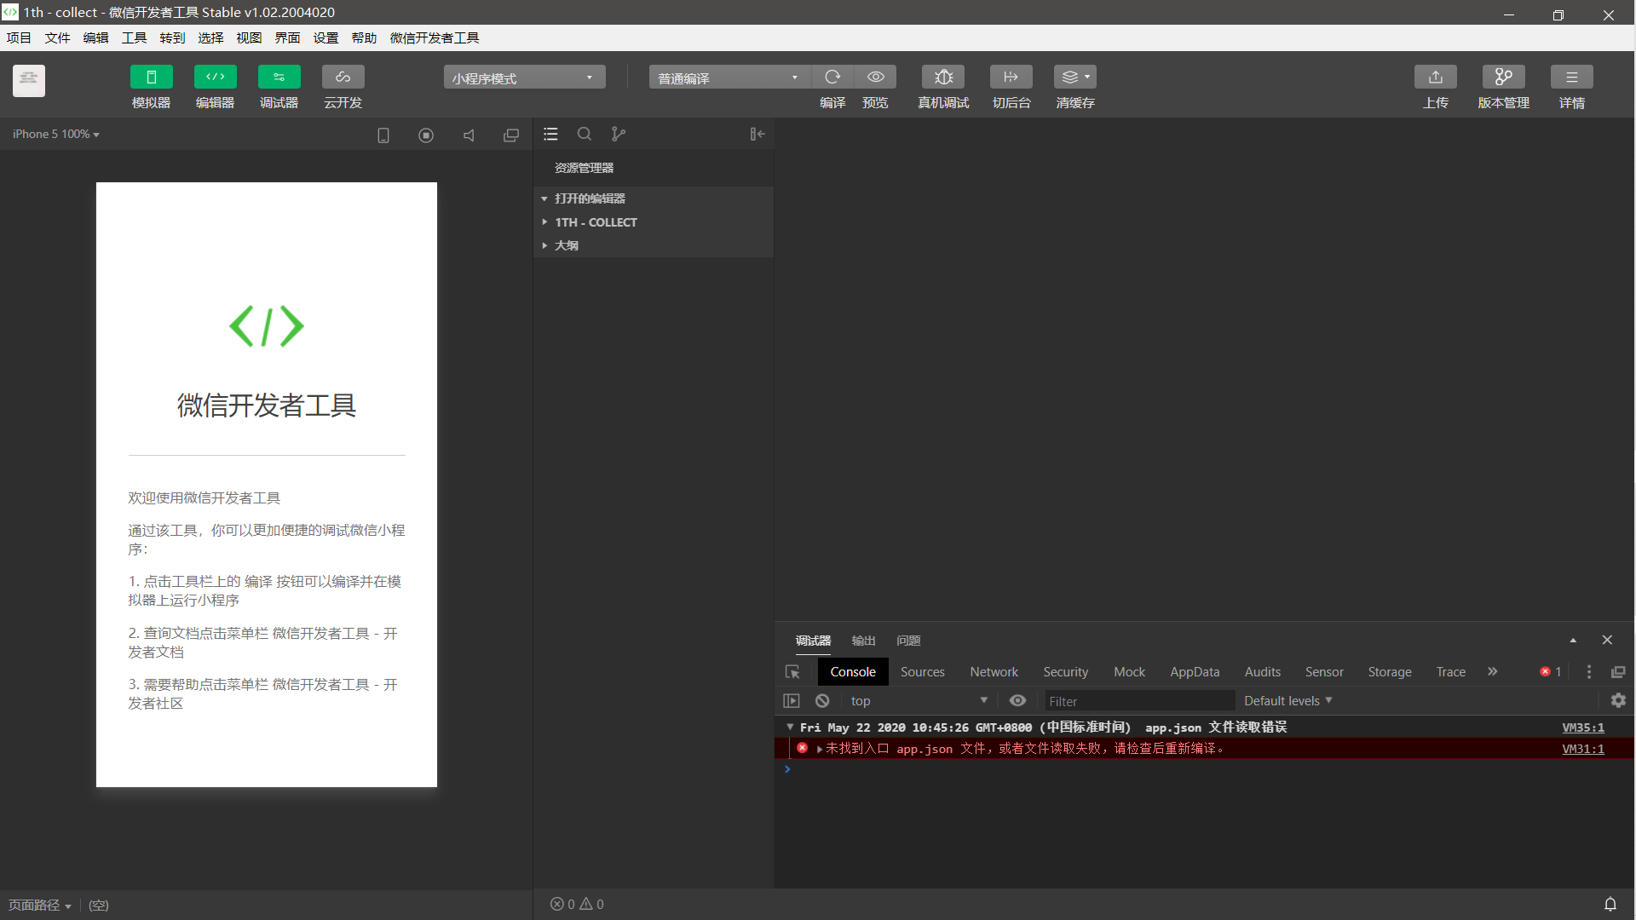Click the user avatar in toolbar
Viewport: 1636px width, 920px height.
click(x=29, y=81)
